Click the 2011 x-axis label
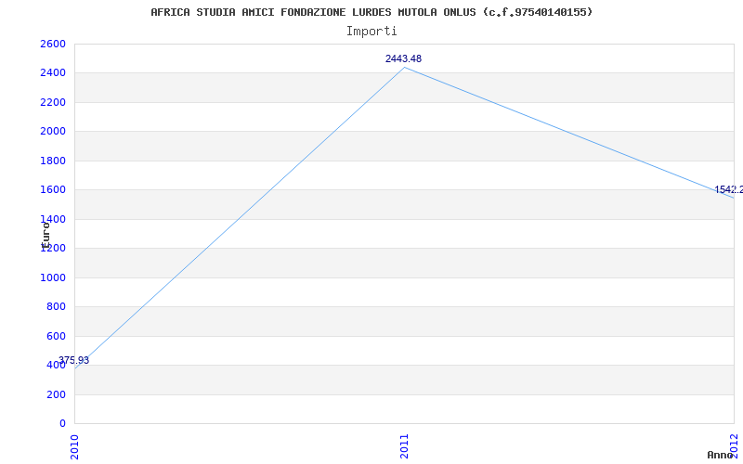 tap(404, 446)
